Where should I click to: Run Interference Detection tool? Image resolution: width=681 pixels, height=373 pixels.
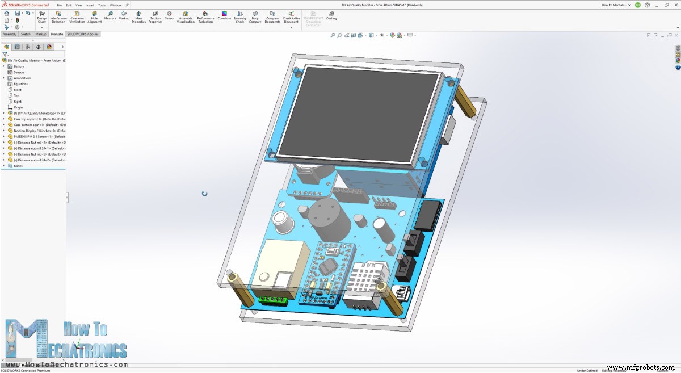tap(57, 17)
